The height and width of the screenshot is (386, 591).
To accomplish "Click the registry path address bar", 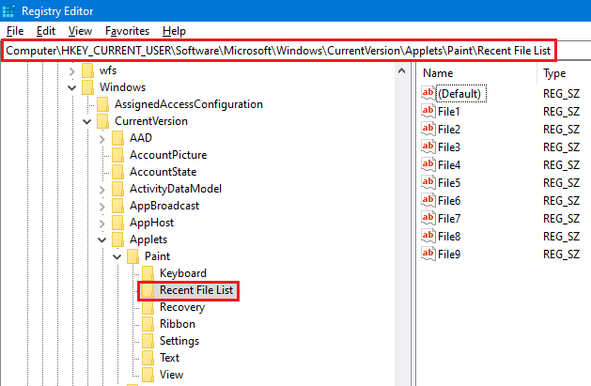I will (x=278, y=51).
